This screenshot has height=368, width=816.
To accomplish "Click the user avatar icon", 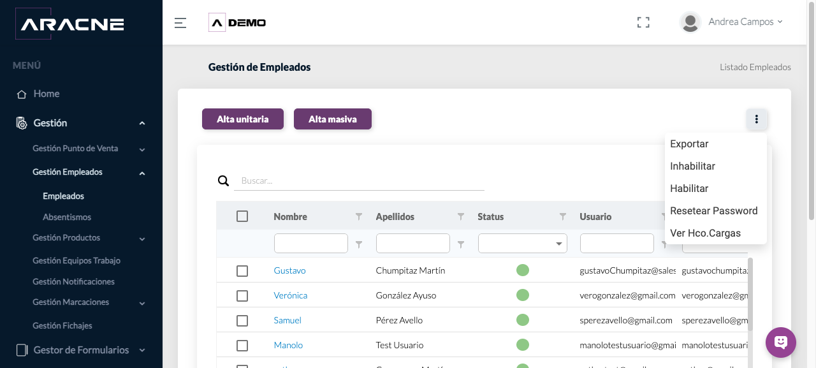I will (x=690, y=22).
